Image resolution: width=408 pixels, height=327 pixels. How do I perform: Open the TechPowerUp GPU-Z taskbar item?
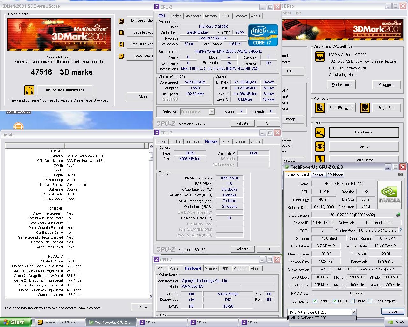point(111,323)
